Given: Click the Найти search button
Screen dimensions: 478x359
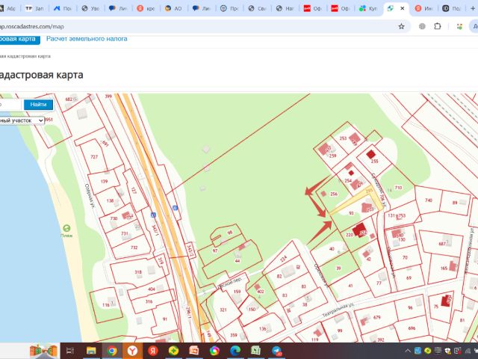Looking at the screenshot, I should tap(38, 105).
